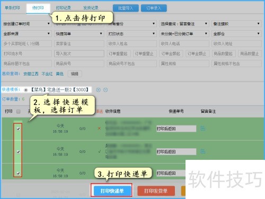Click second row's 打印后返回 tracking number field
The height and width of the screenshot is (199, 265).
176,151
